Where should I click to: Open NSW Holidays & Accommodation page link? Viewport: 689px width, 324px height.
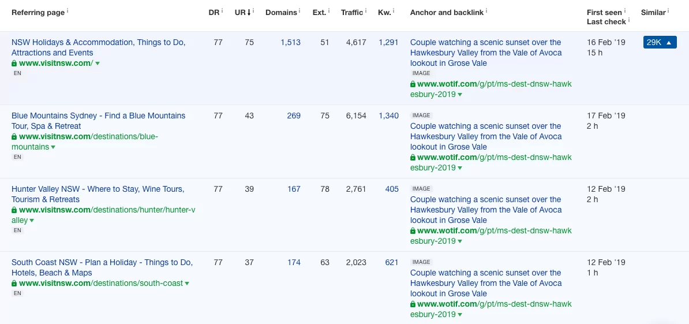tap(99, 47)
